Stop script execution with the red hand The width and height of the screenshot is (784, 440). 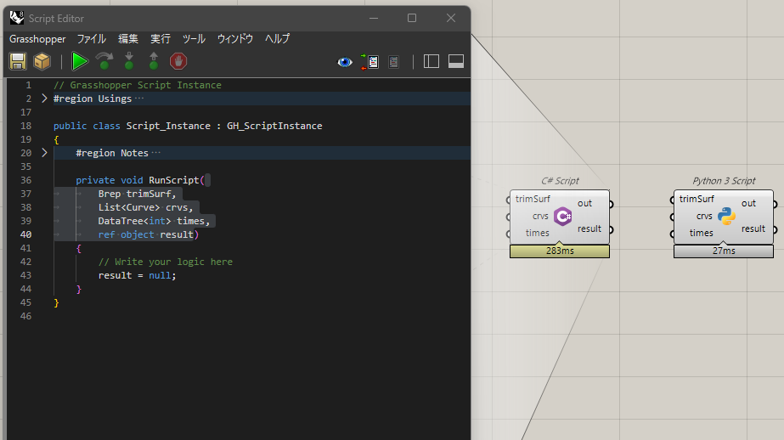pyautogui.click(x=178, y=61)
